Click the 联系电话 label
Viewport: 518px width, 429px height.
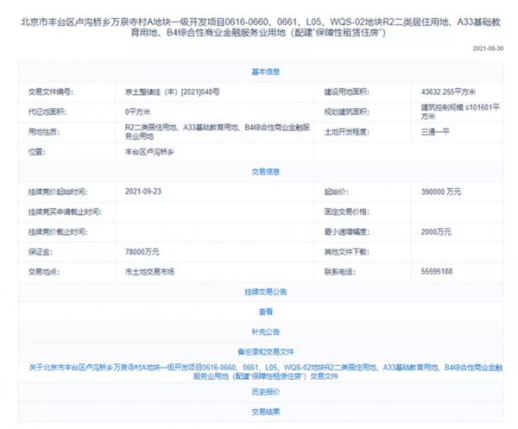(x=339, y=272)
